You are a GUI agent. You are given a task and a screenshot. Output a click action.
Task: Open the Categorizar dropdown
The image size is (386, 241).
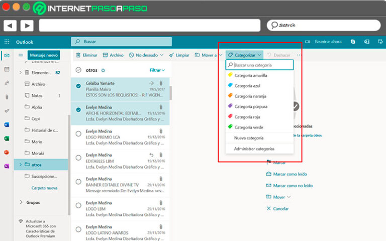pyautogui.click(x=244, y=55)
